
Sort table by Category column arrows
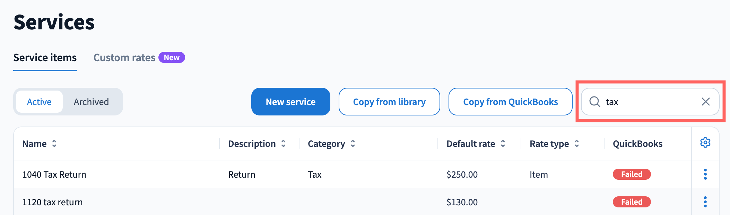(353, 143)
